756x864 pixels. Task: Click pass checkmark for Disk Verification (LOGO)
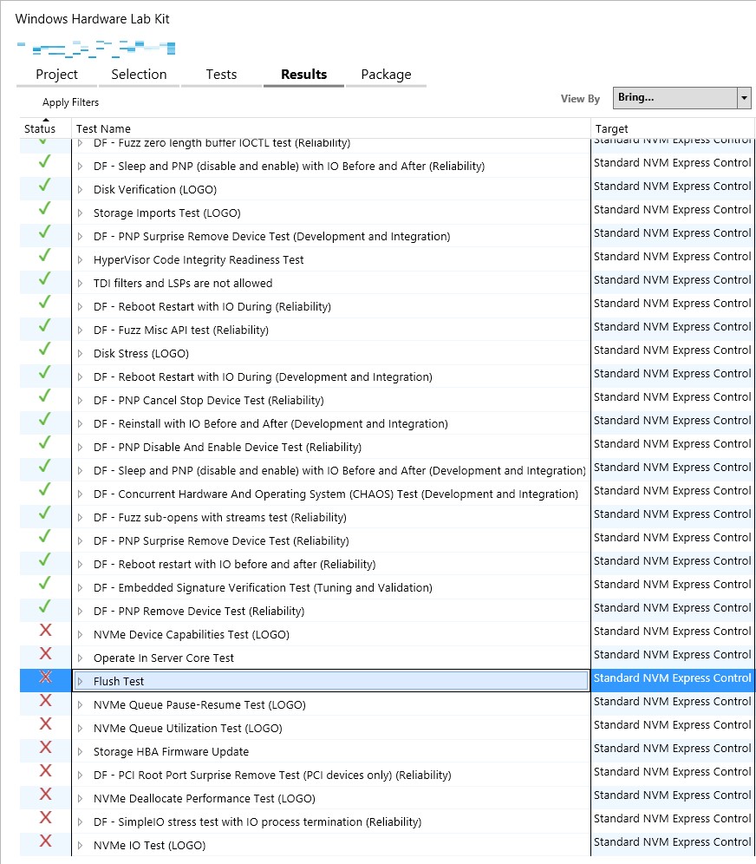point(44,185)
